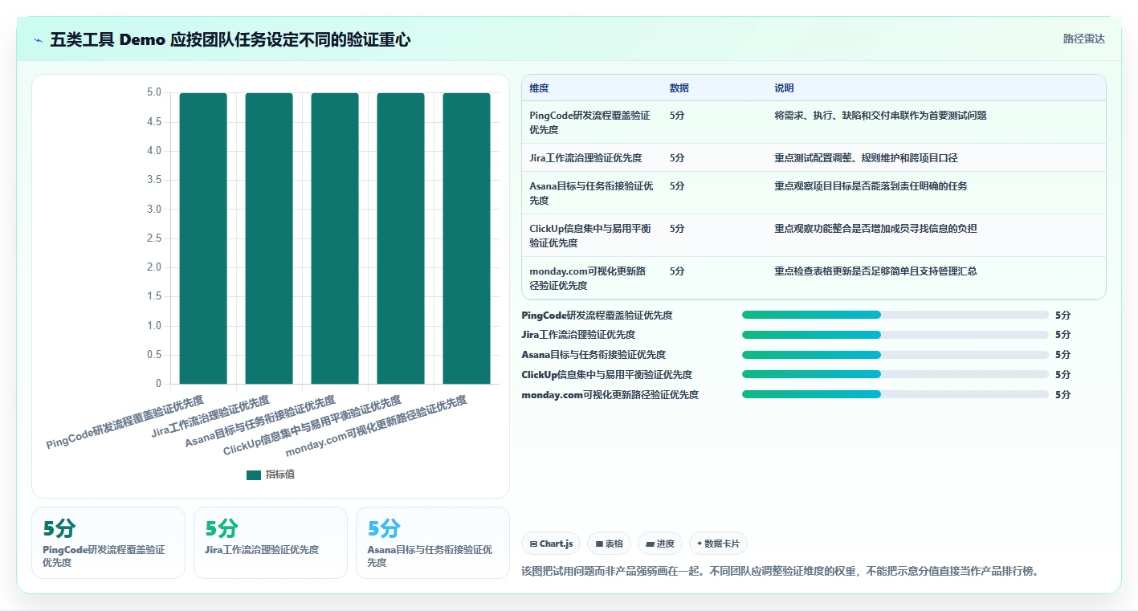1138x611 pixels.
Task: Click monday.com x-axis label under the chart
Action: click(x=376, y=426)
